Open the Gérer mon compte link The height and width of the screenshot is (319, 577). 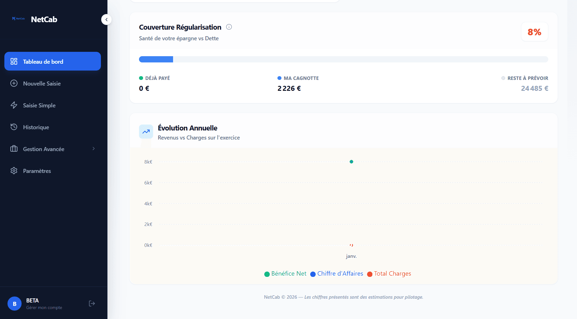point(44,307)
